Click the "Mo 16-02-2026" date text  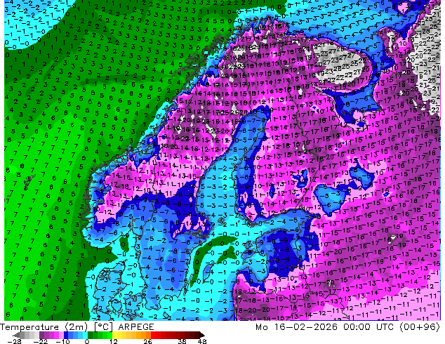pos(296,327)
